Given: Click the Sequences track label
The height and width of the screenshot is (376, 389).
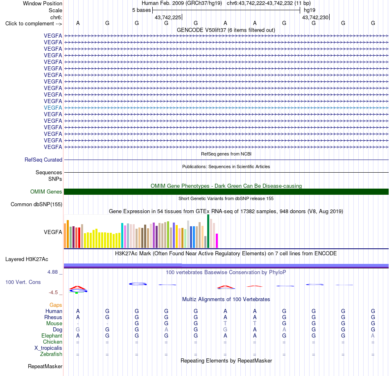Looking at the screenshot, I should tap(49, 172).
